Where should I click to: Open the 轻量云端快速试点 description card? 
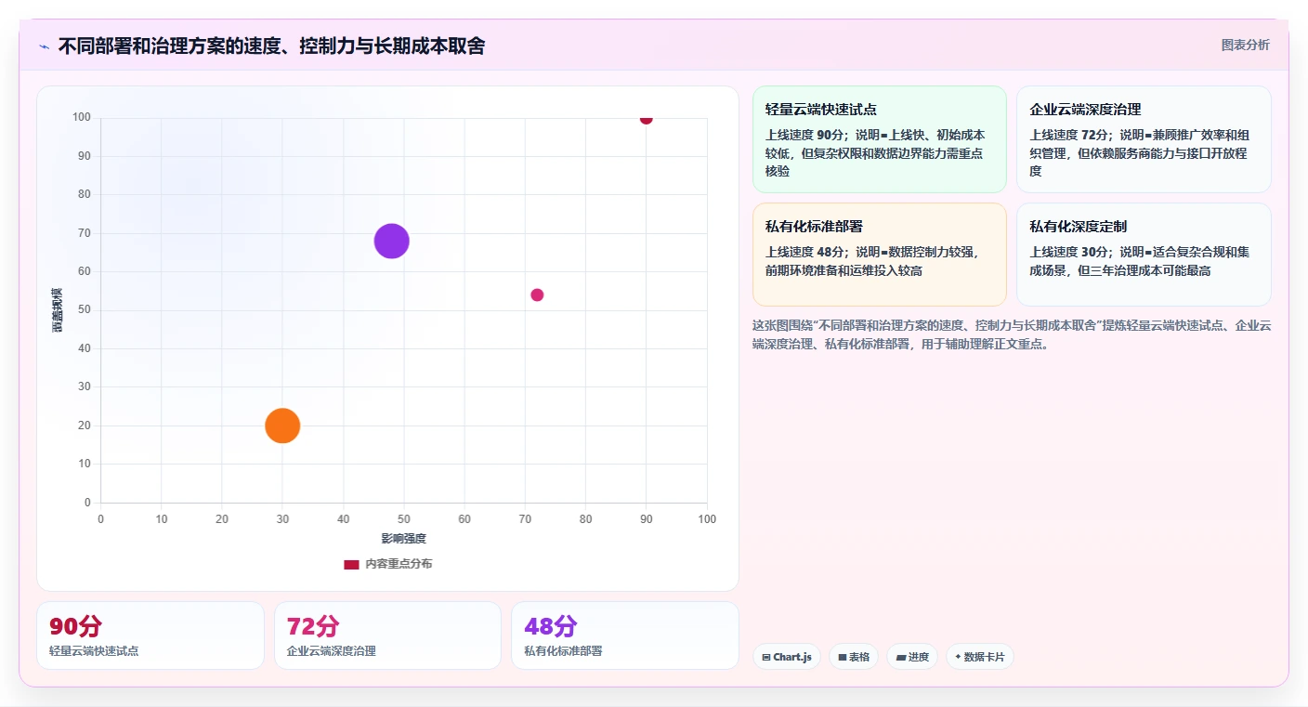pyautogui.click(x=880, y=139)
